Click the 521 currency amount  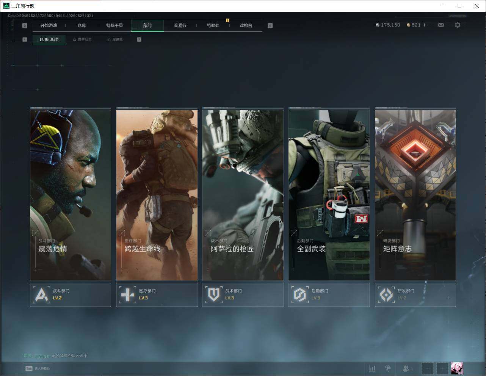[416, 25]
